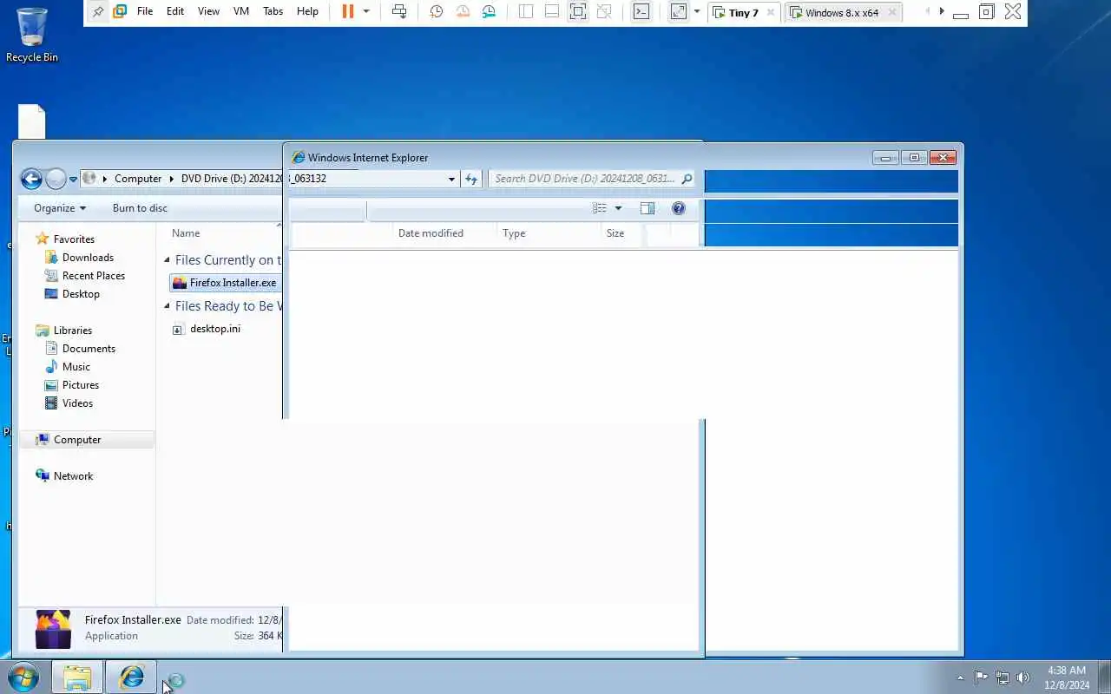Open Desktop under Favorites
The width and height of the screenshot is (1111, 694).
tap(81, 294)
